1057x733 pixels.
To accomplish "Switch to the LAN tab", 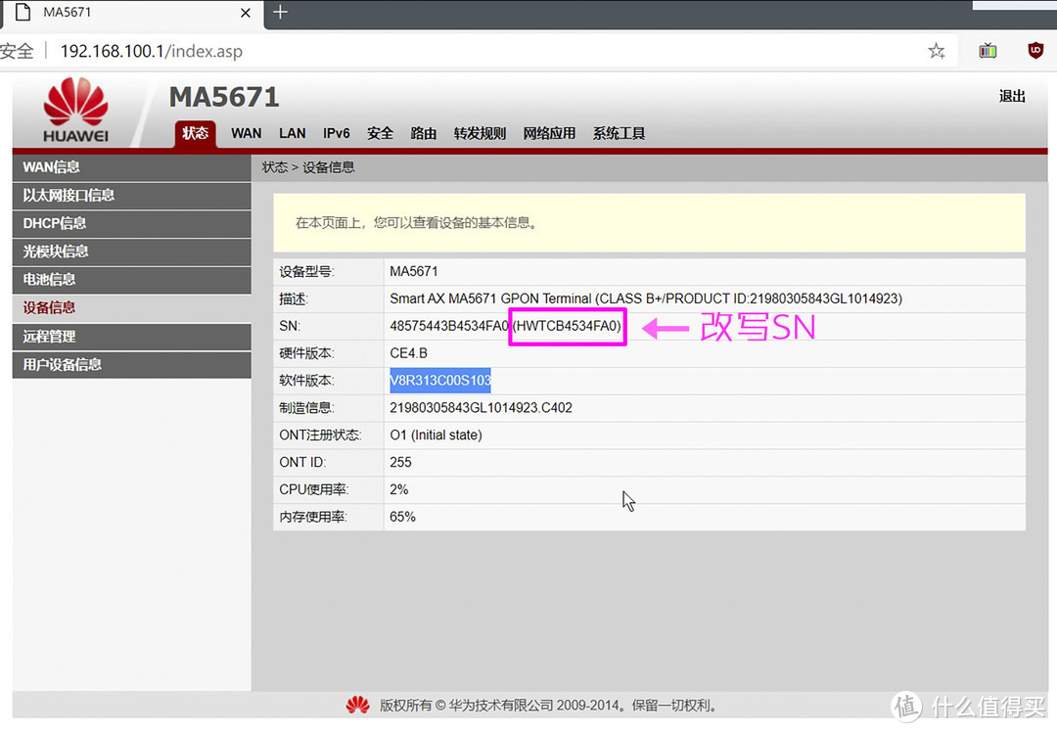I will tap(293, 133).
